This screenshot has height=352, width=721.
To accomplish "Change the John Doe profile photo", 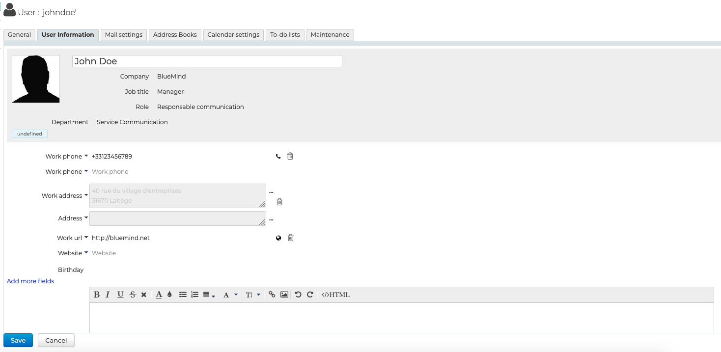I will [36, 79].
